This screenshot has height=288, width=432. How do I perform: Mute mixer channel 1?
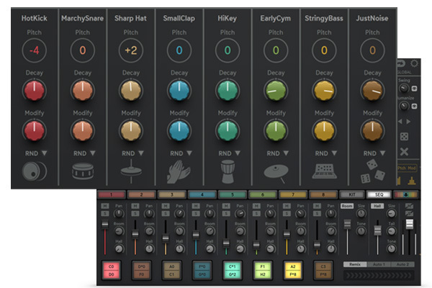coord(105,206)
